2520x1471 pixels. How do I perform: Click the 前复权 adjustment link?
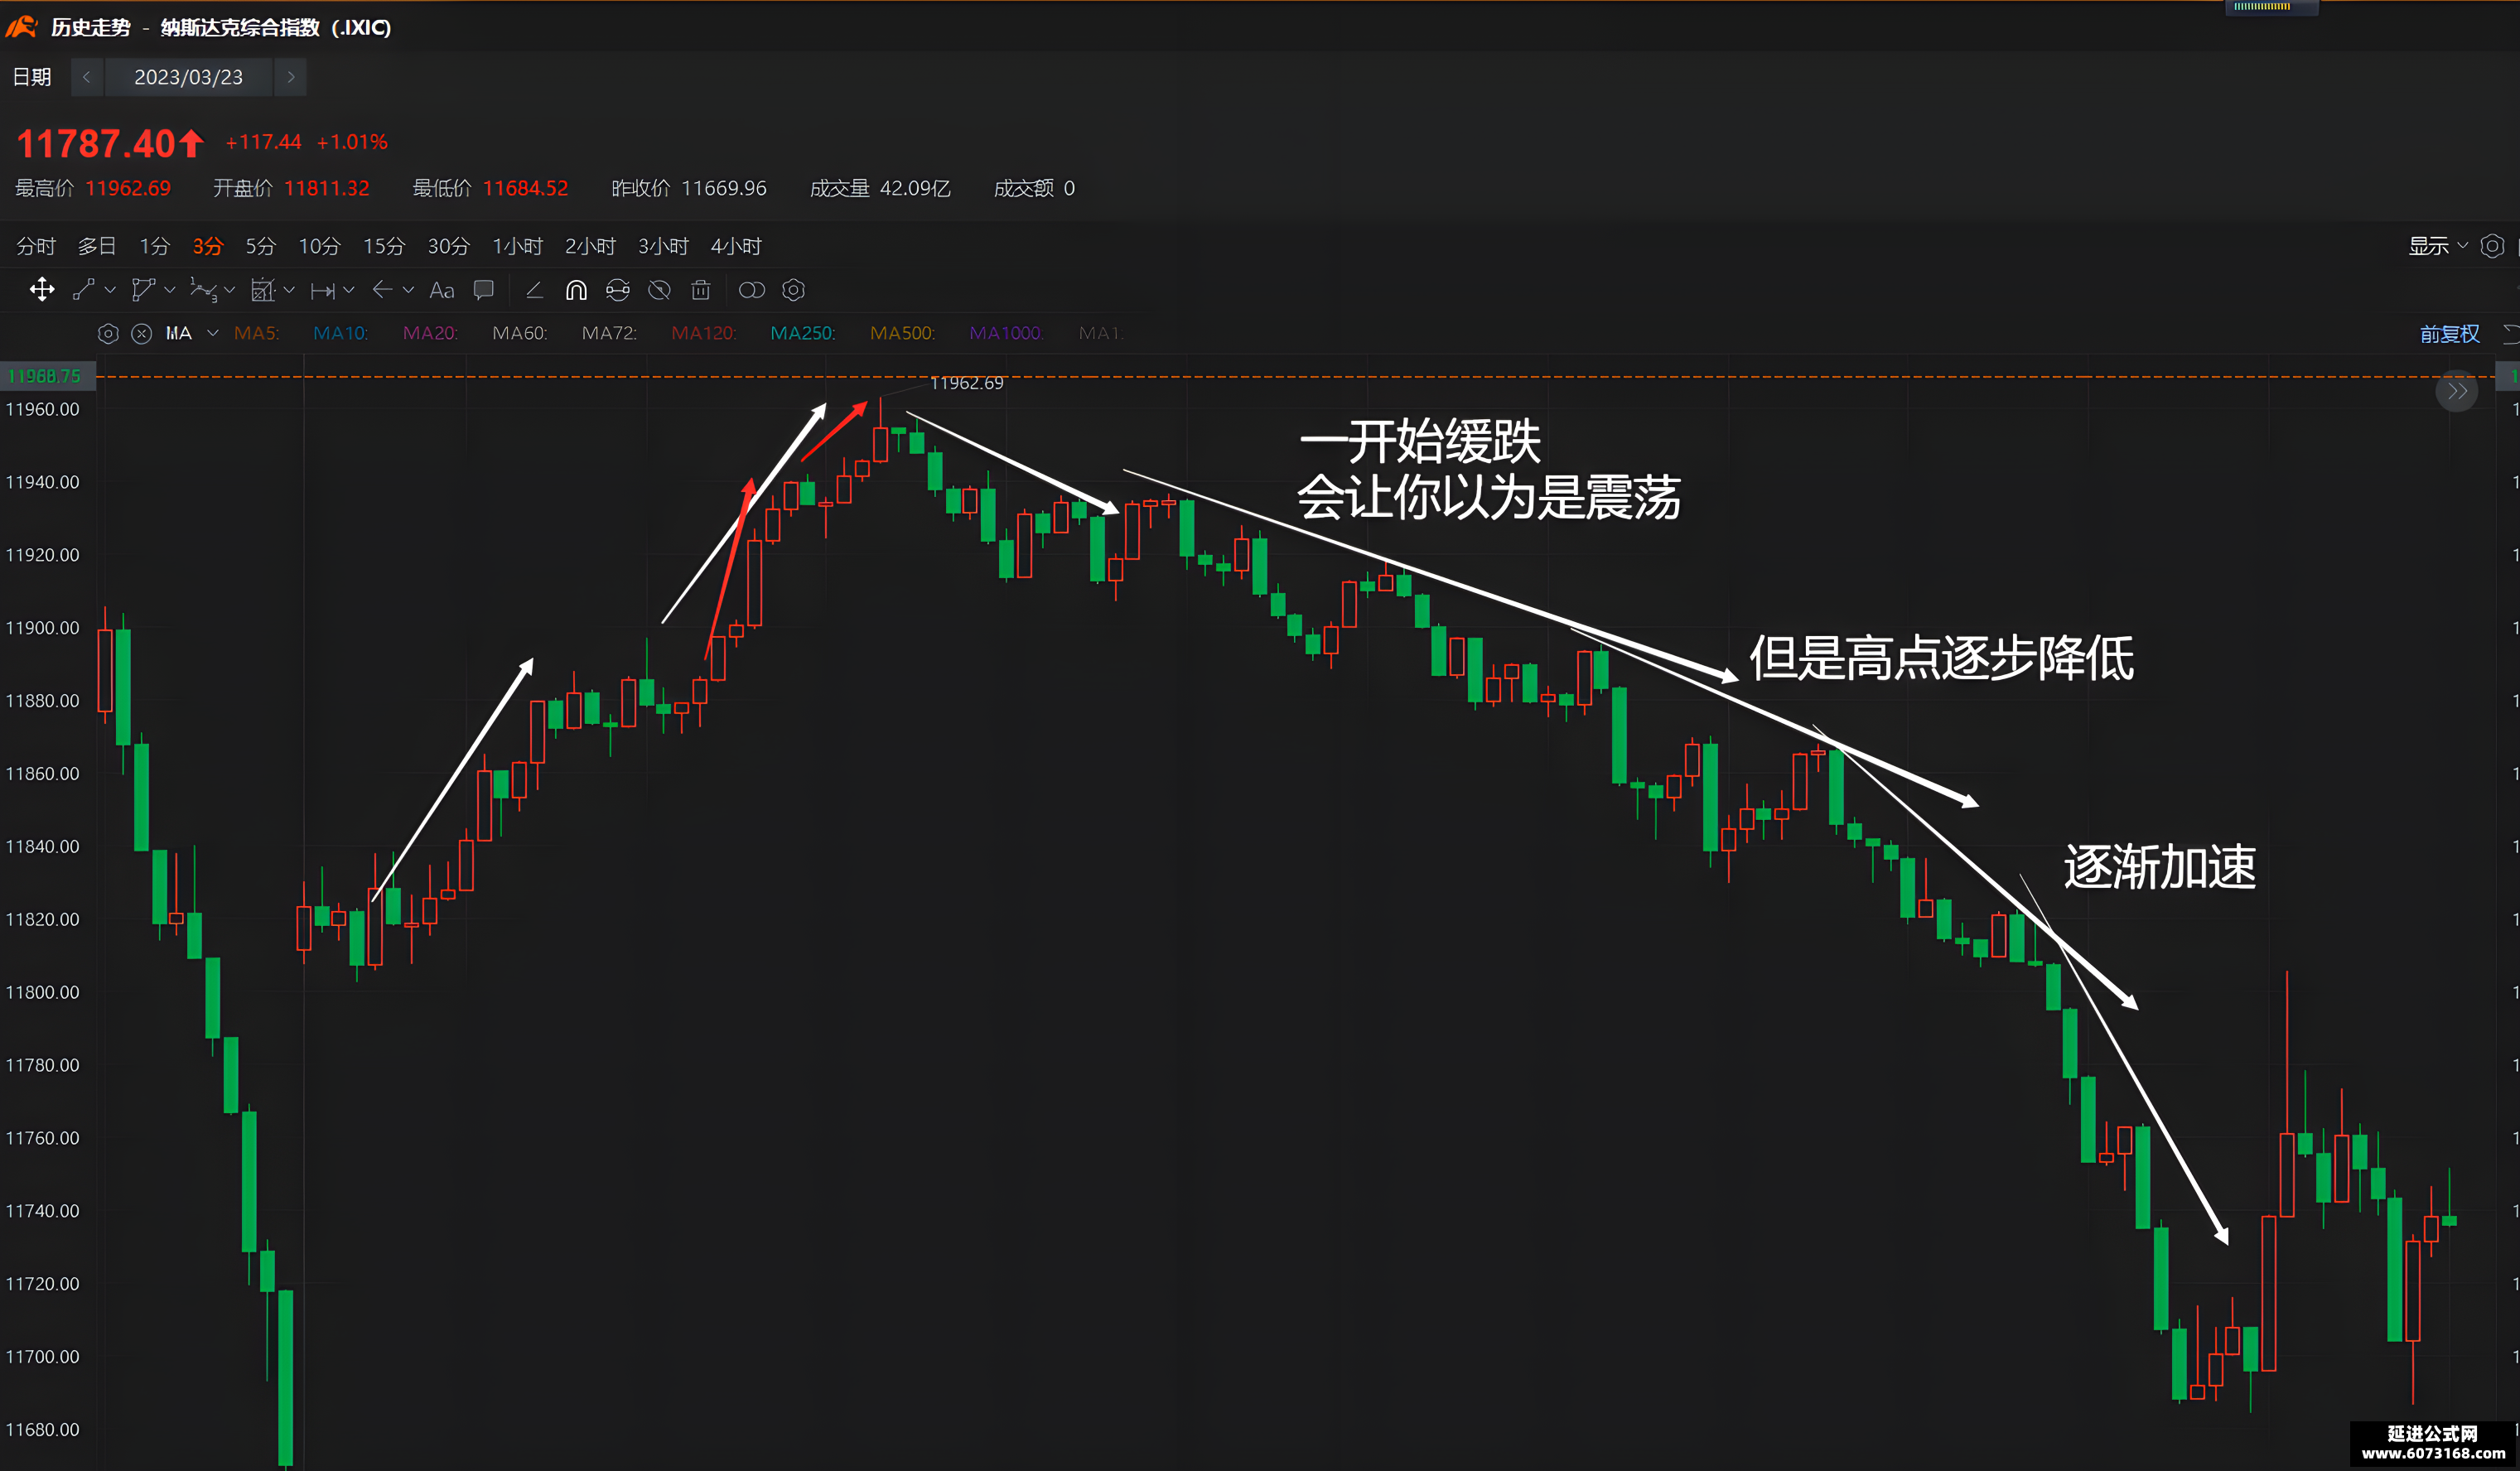pyautogui.click(x=2449, y=334)
